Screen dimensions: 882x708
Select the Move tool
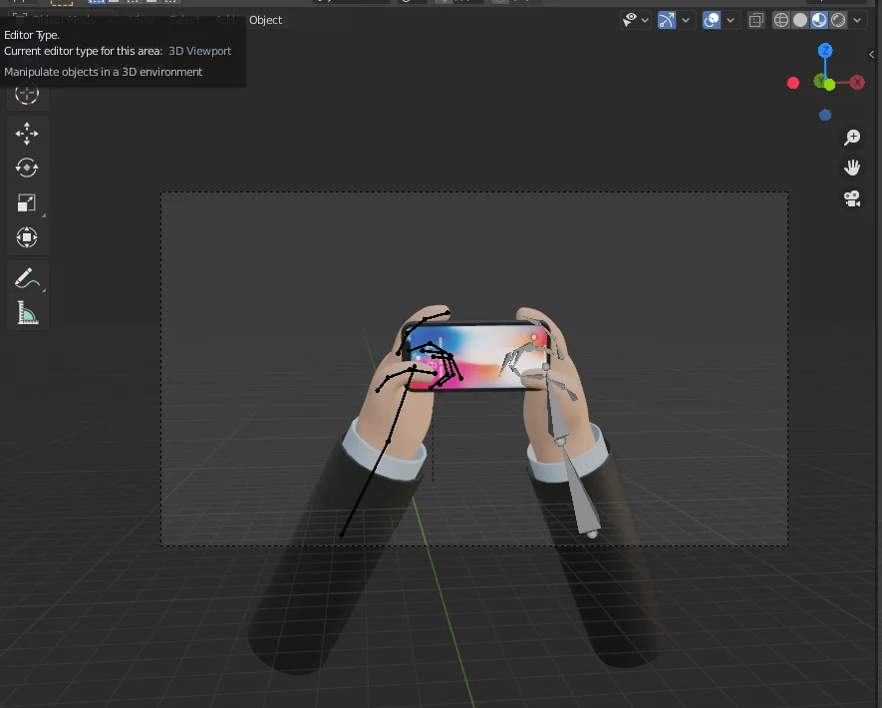point(27,133)
